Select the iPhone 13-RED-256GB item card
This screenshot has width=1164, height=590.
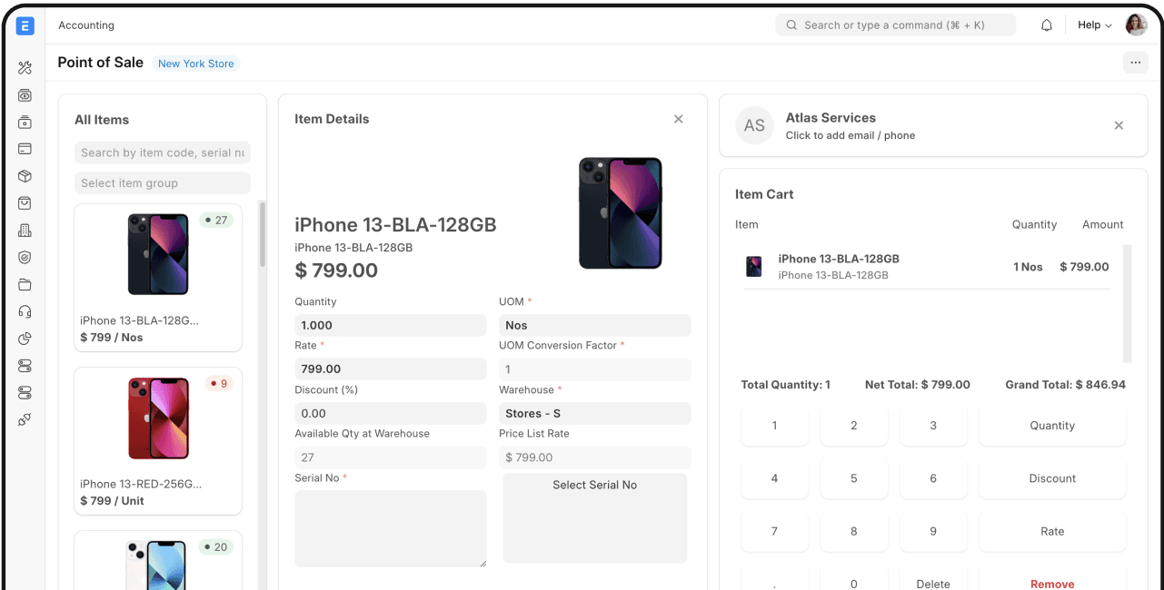click(x=158, y=441)
